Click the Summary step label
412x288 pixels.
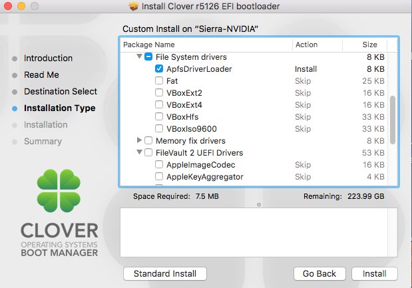coord(43,141)
